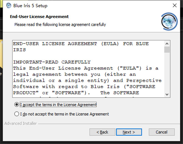Click the "Please read the following license agreement" subtitle
183x144 pixels.
click(60, 25)
